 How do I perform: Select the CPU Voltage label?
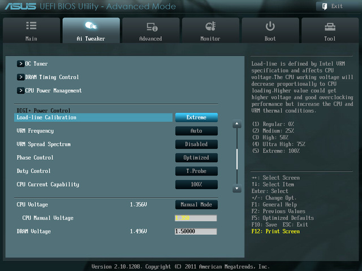[x=32, y=204]
